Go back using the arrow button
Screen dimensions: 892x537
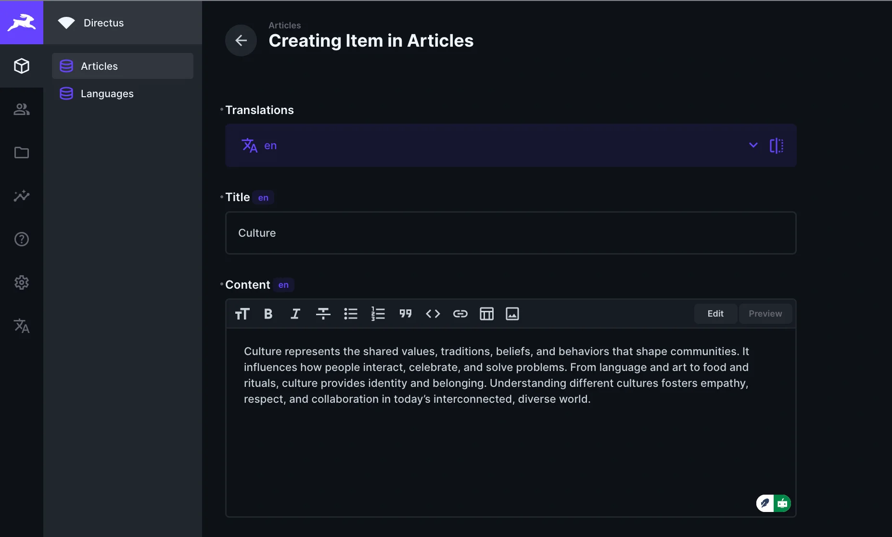click(x=241, y=40)
